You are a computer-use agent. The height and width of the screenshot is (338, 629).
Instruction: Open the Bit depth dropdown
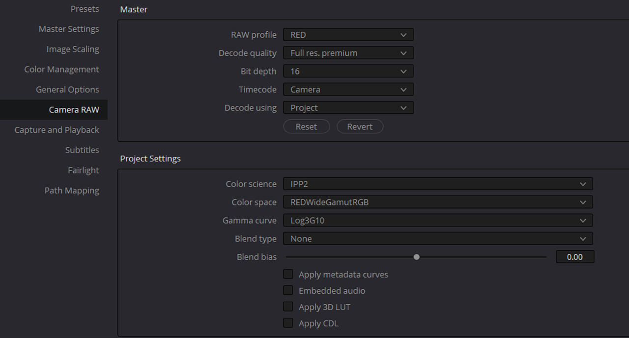[348, 71]
